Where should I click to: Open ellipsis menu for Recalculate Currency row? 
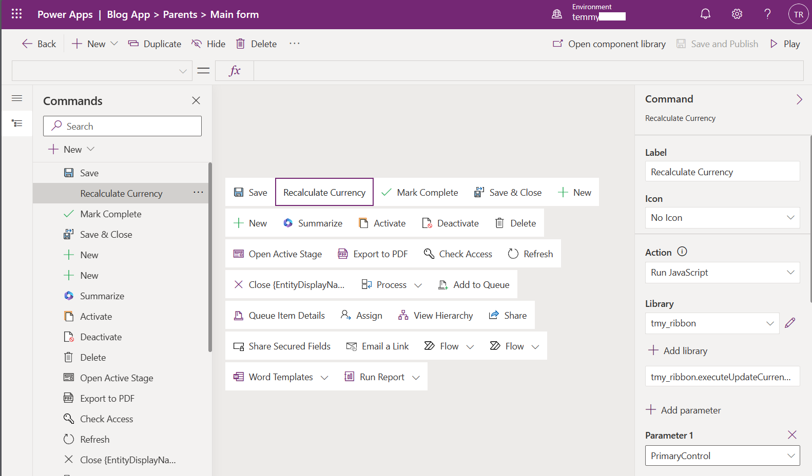[x=198, y=193]
